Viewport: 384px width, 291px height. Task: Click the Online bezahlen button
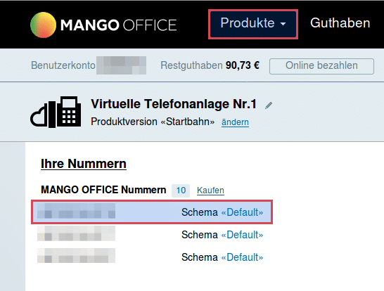point(321,66)
